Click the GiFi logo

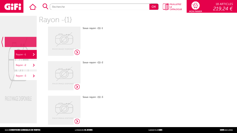click(x=12, y=6)
